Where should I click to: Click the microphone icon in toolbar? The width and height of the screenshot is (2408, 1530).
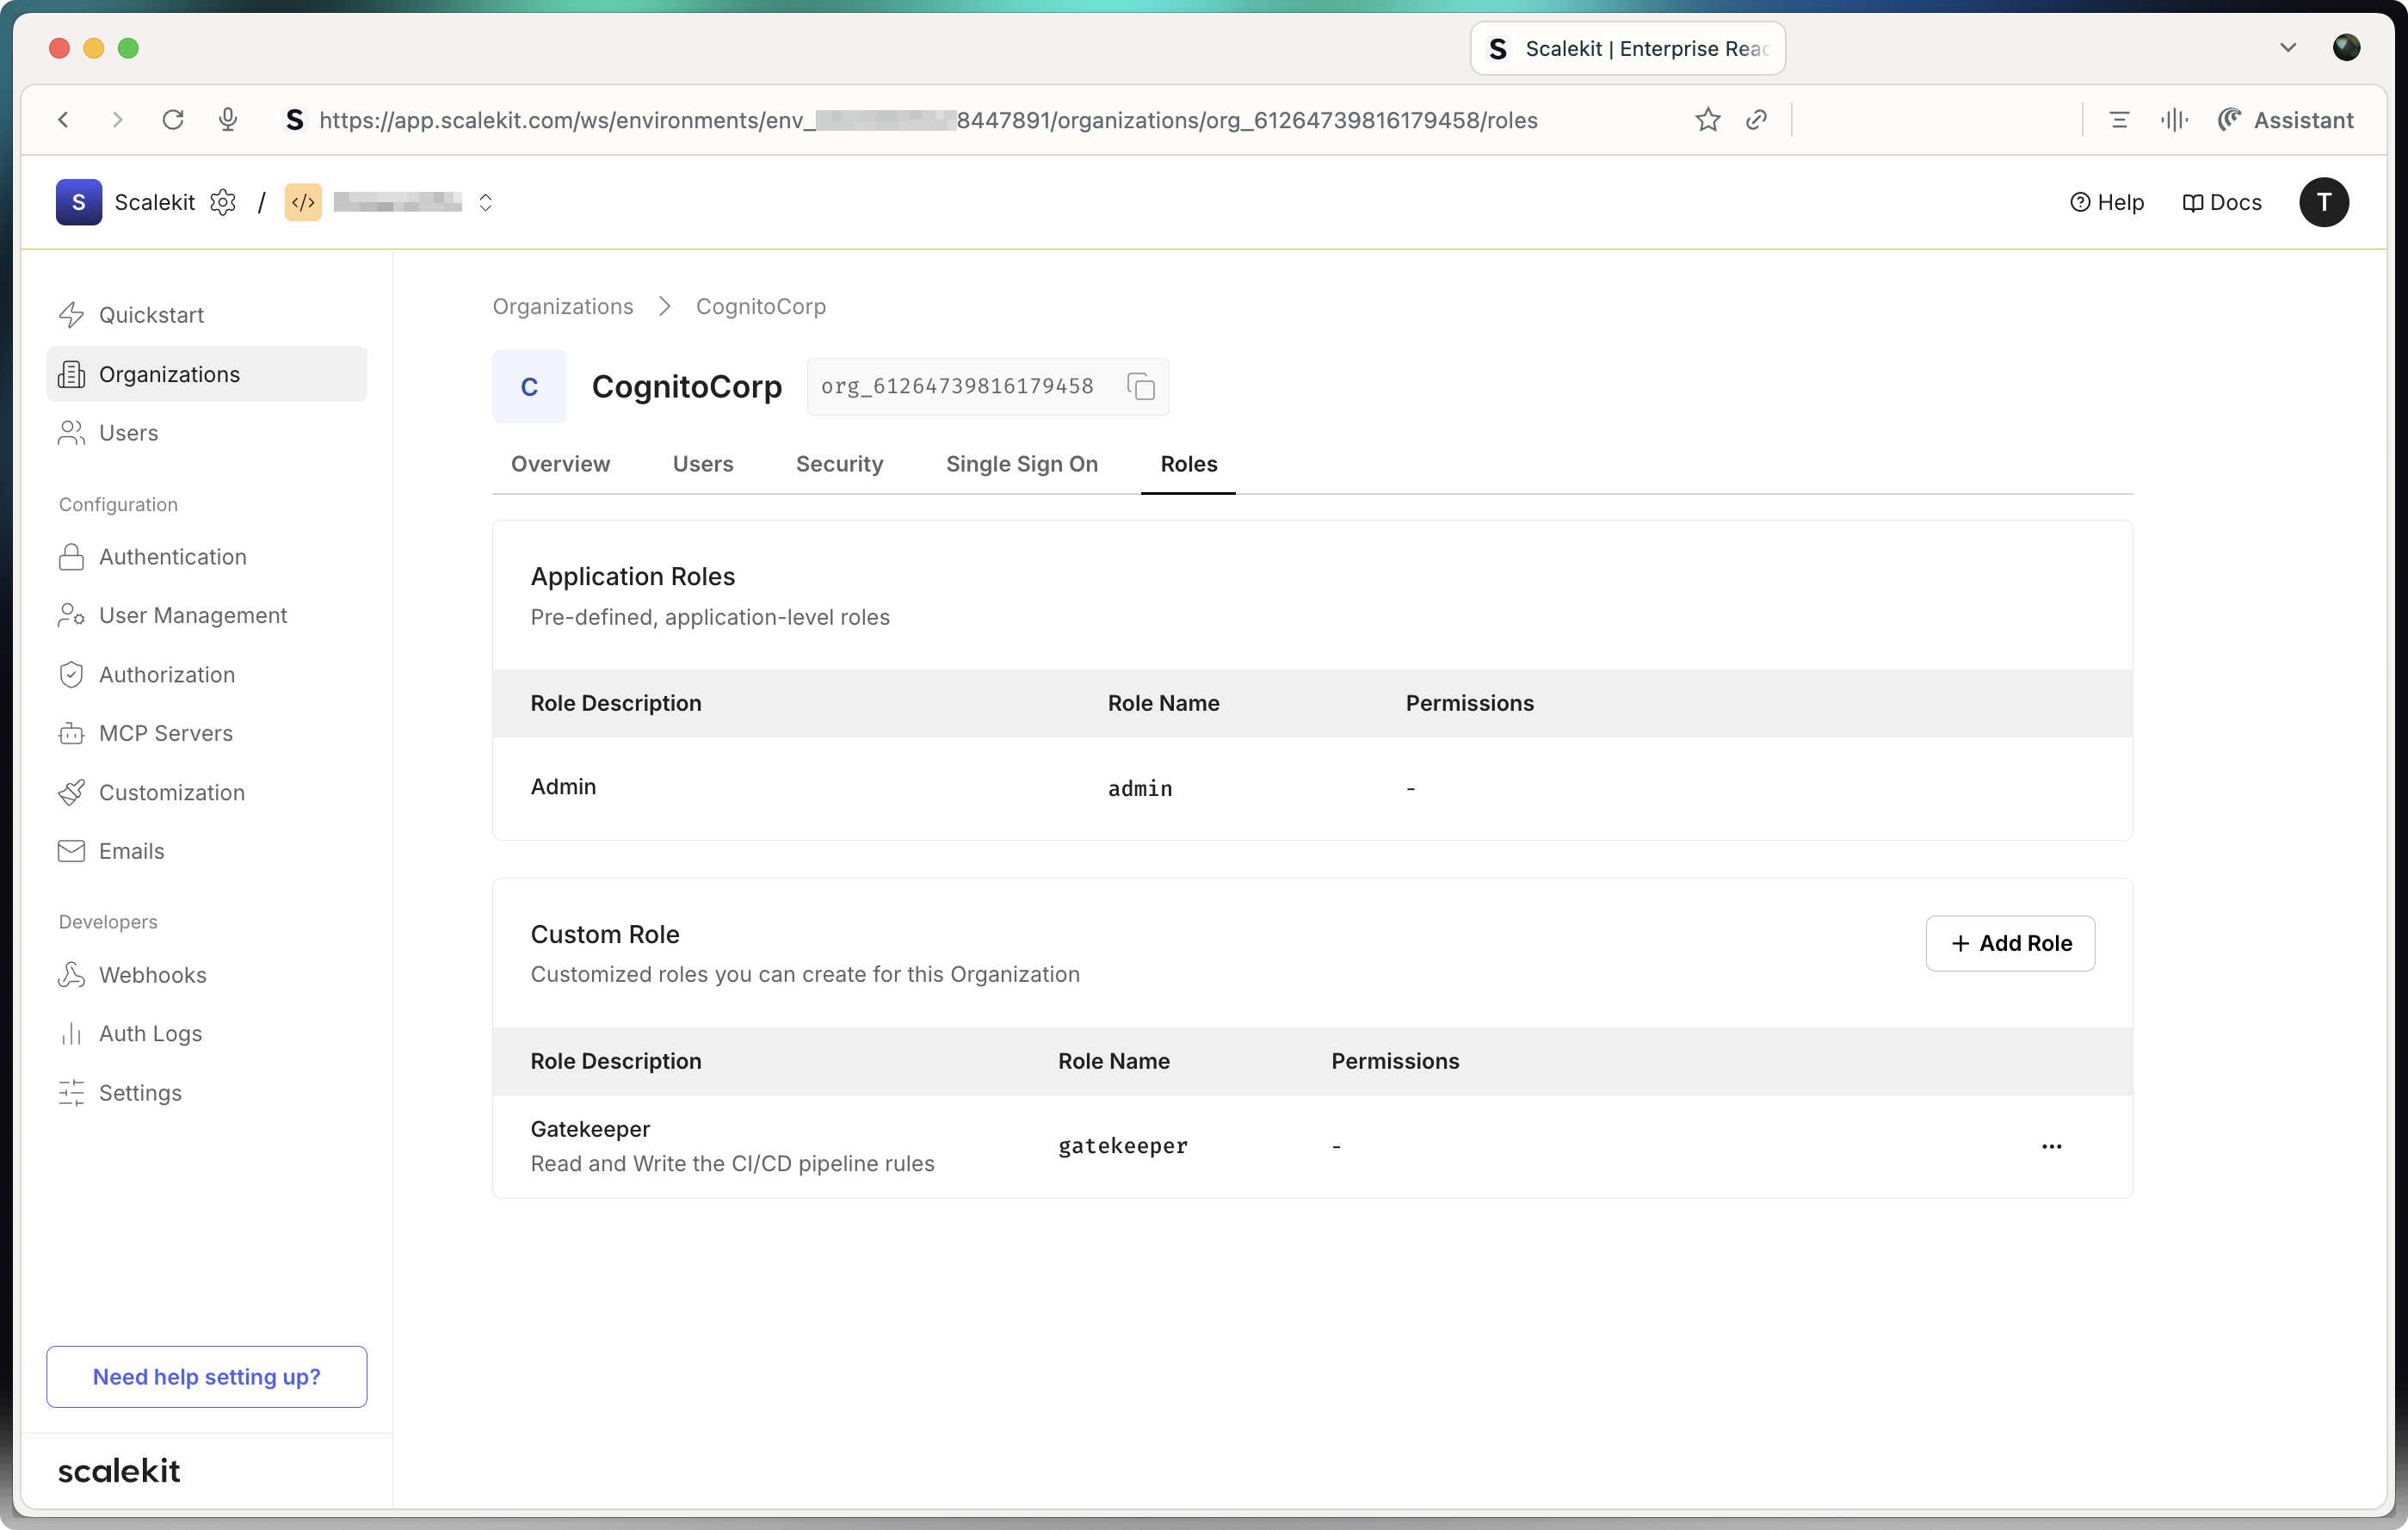tap(228, 120)
